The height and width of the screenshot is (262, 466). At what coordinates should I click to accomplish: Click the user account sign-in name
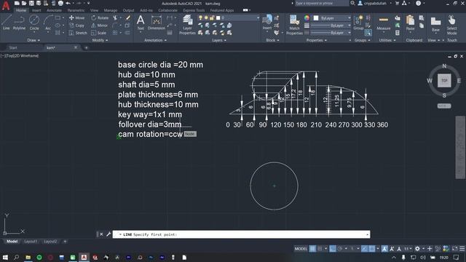click(x=375, y=3)
